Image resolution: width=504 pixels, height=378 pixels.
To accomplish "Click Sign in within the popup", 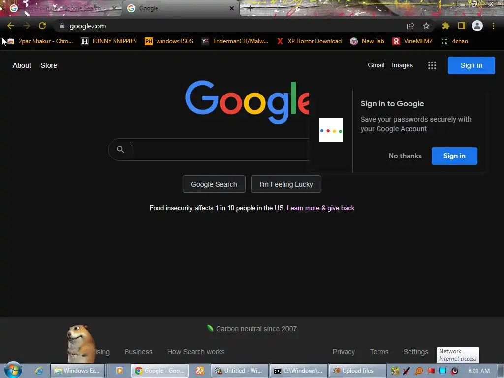I will (x=454, y=156).
